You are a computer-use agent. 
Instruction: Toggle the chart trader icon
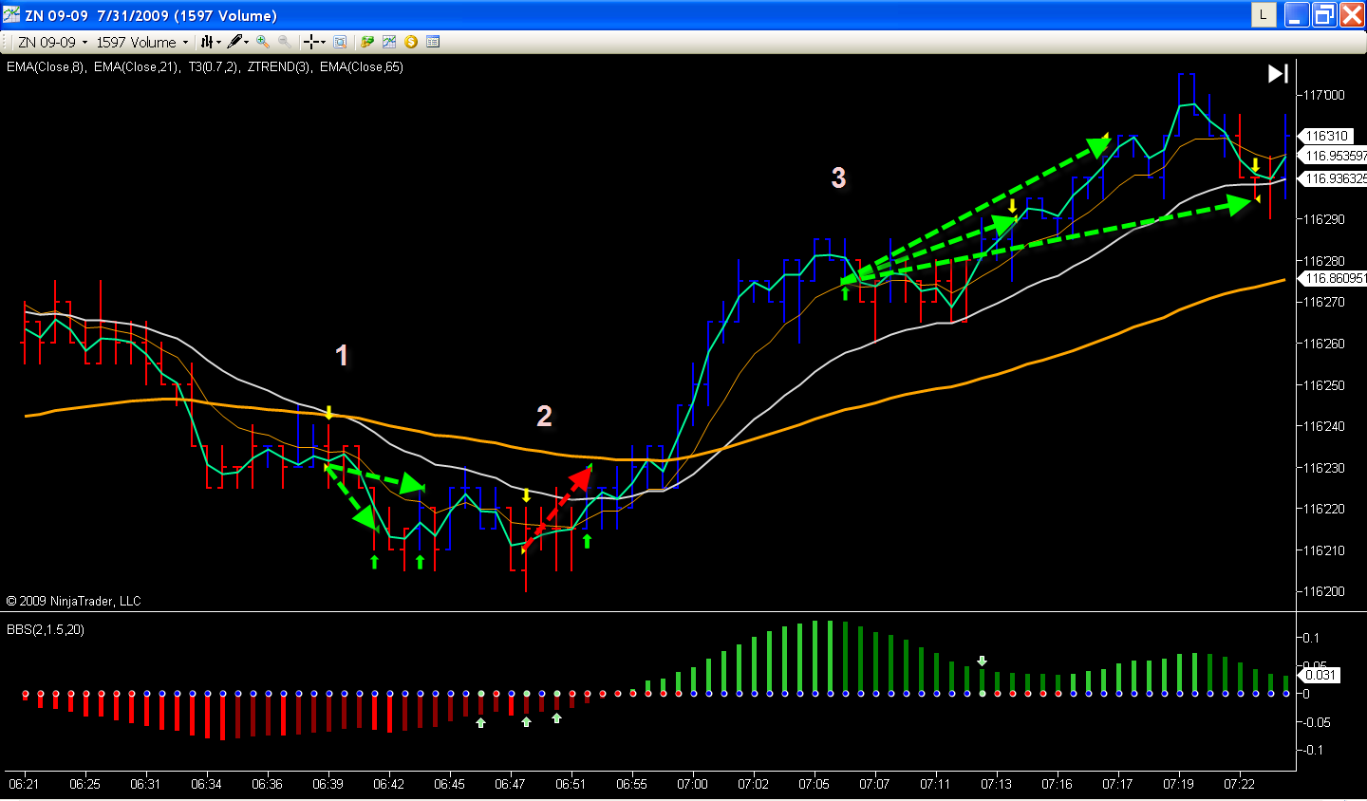(x=367, y=42)
